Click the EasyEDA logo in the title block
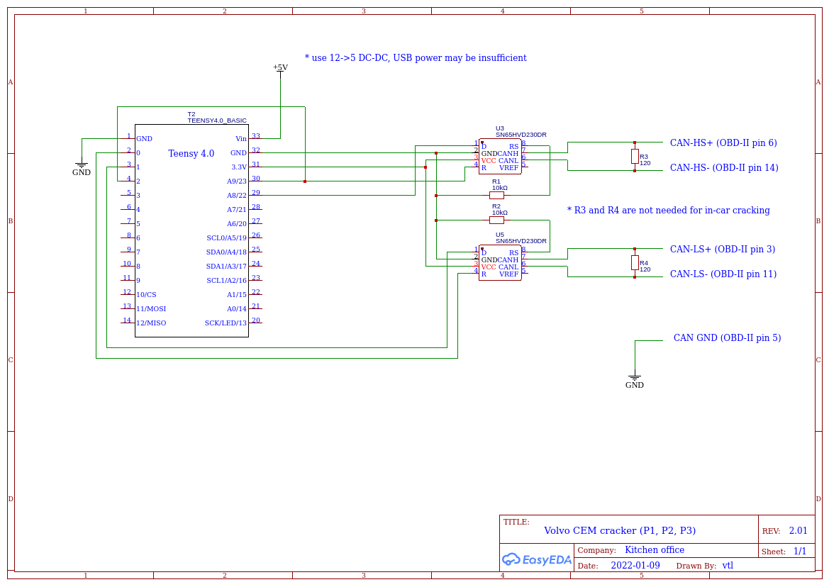829x587 pixels. tap(536, 559)
